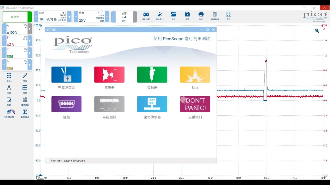
Task: Open channel C 關閉 settings
Action: coord(17,53)
